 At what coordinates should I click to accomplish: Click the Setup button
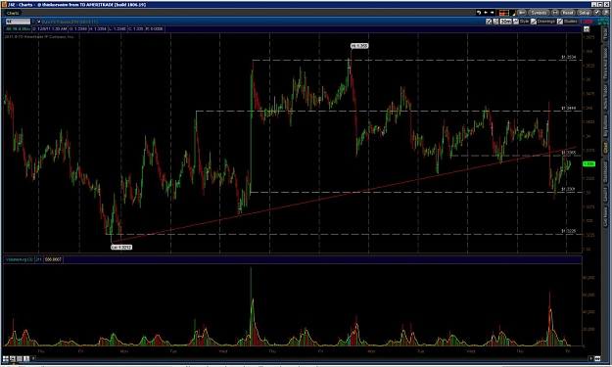pos(585,13)
